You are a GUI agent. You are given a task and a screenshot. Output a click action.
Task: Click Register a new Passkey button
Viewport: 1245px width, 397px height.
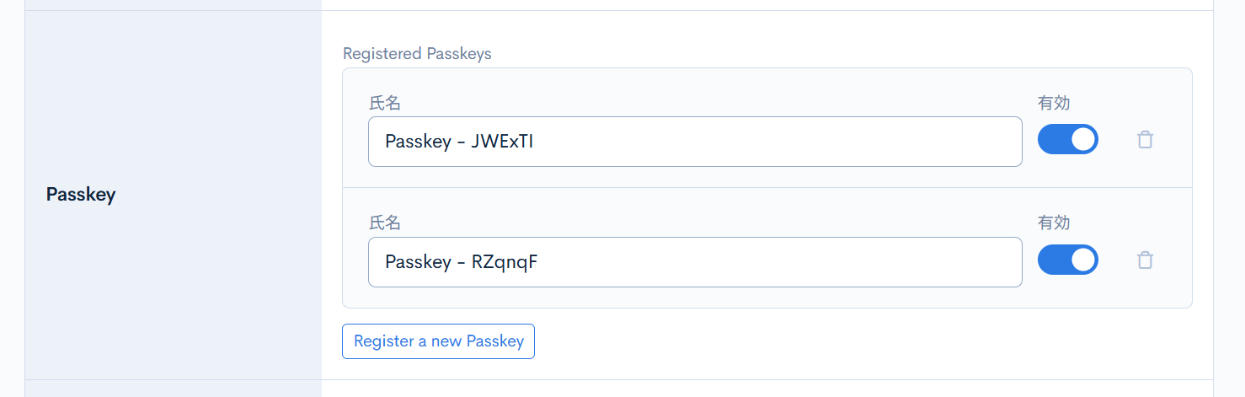click(438, 341)
